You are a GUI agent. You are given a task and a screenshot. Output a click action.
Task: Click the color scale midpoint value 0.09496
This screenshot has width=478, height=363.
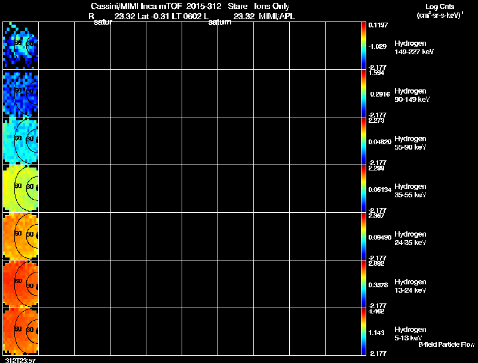click(380, 237)
